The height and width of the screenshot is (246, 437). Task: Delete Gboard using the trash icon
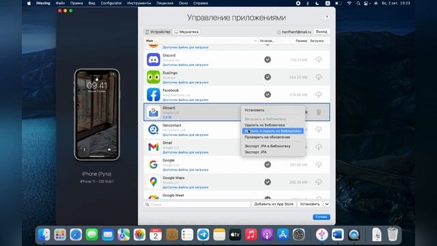(x=319, y=112)
